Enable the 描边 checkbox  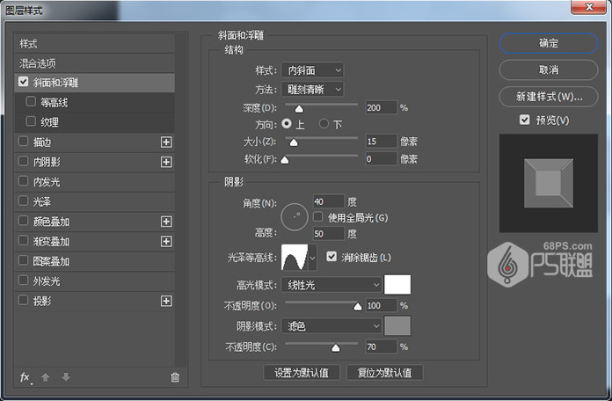pos(24,141)
